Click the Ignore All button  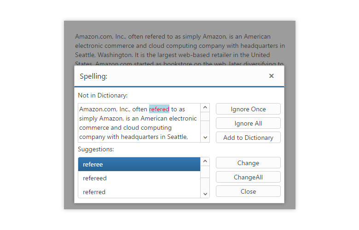248,123
